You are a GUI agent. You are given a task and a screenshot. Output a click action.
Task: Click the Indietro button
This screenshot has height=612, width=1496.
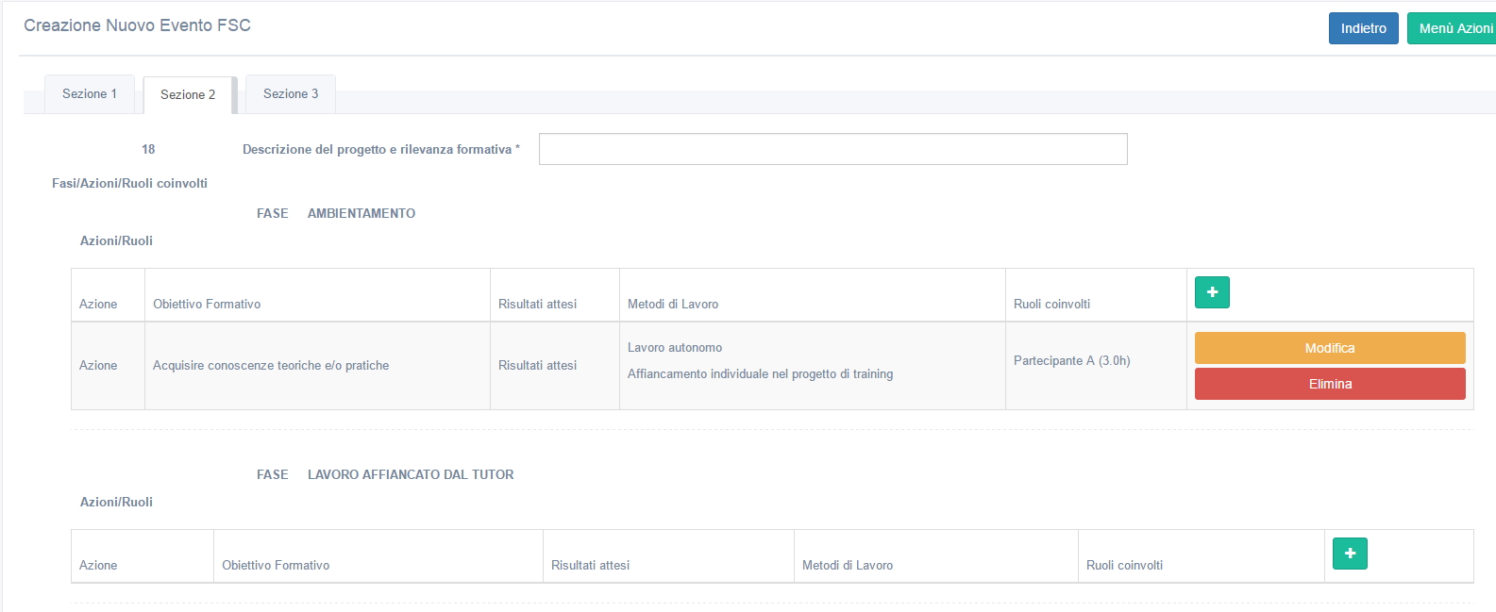pos(1363,28)
